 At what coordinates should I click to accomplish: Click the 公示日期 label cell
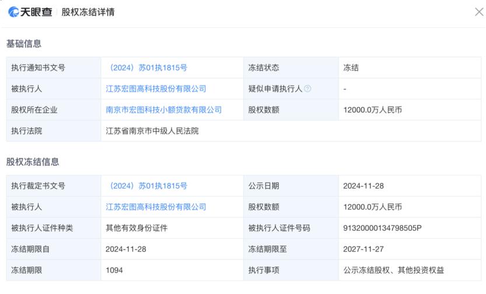[x=291, y=186]
